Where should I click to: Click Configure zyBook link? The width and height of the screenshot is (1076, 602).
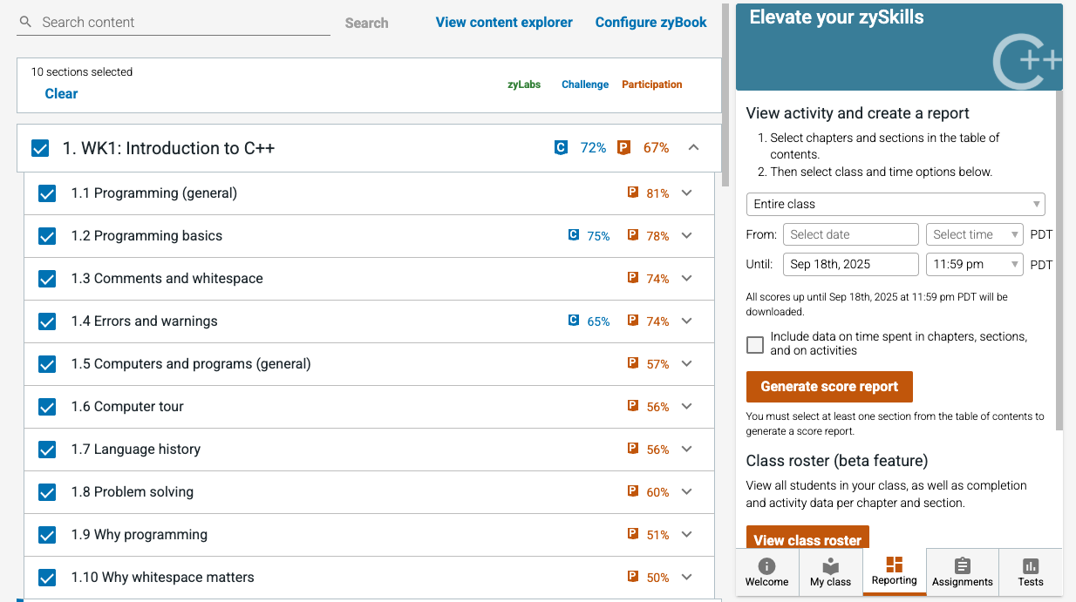click(651, 23)
